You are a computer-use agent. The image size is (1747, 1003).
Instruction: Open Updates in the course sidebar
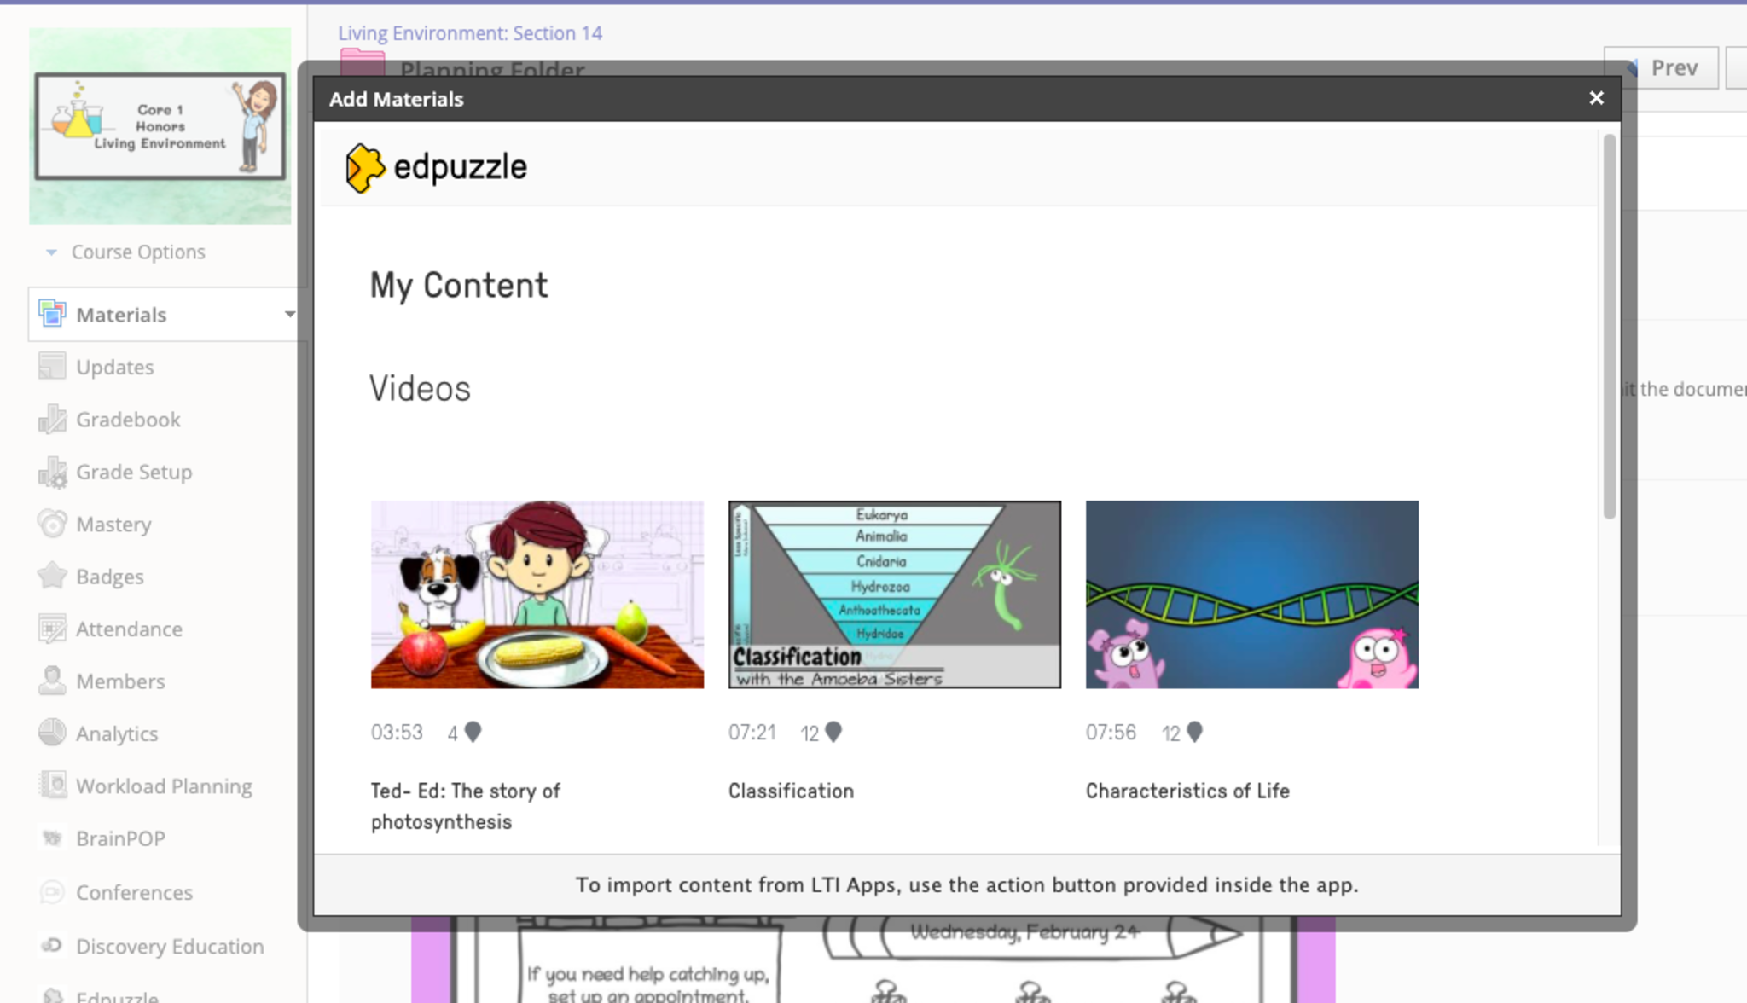tap(114, 368)
